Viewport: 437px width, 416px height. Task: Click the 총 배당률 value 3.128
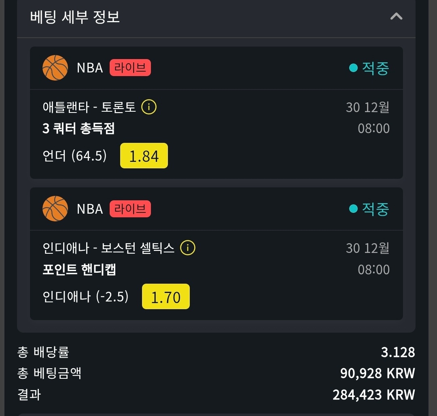[398, 352]
